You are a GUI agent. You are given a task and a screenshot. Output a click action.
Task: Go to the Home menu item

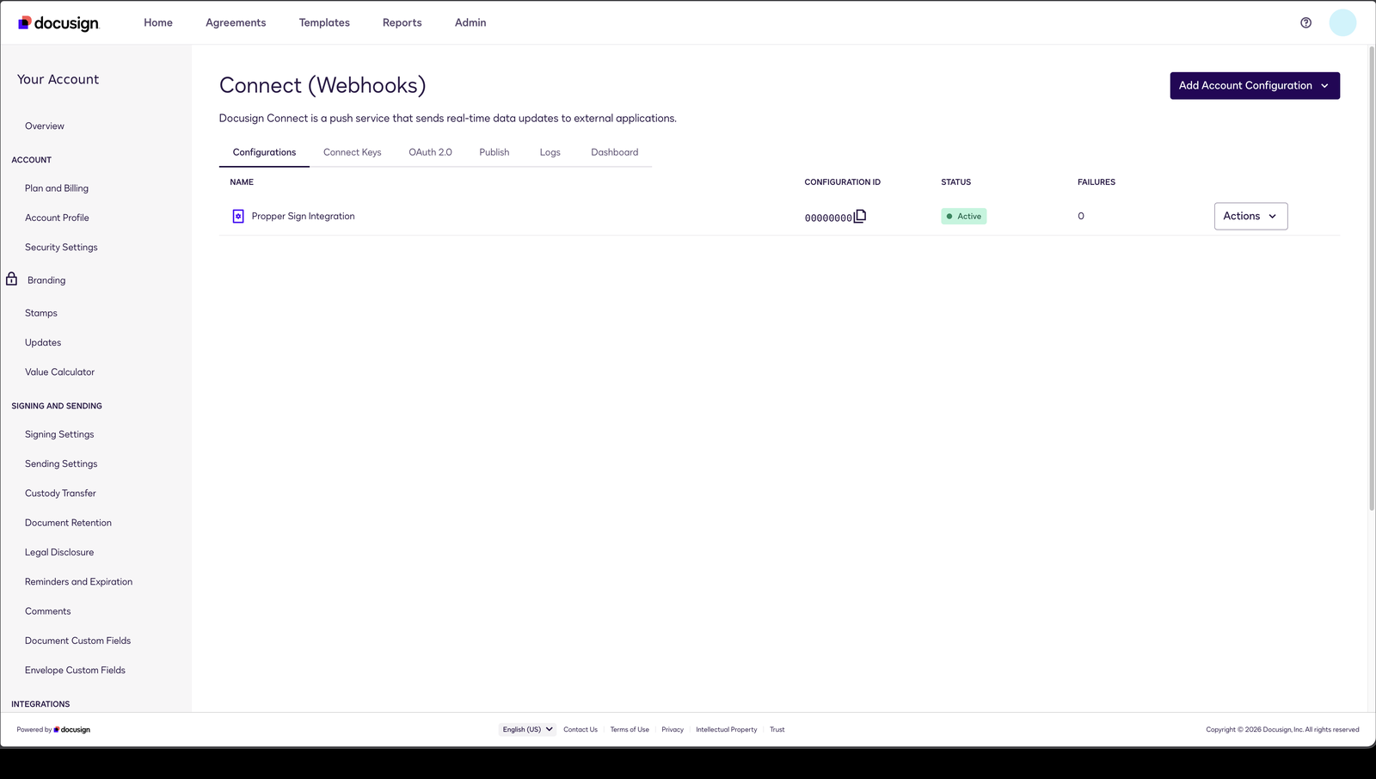pyautogui.click(x=158, y=23)
